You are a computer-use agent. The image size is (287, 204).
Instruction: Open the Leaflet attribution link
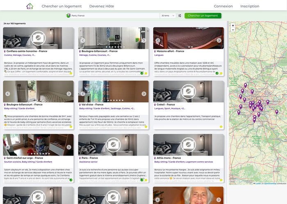pyautogui.click(x=258, y=183)
